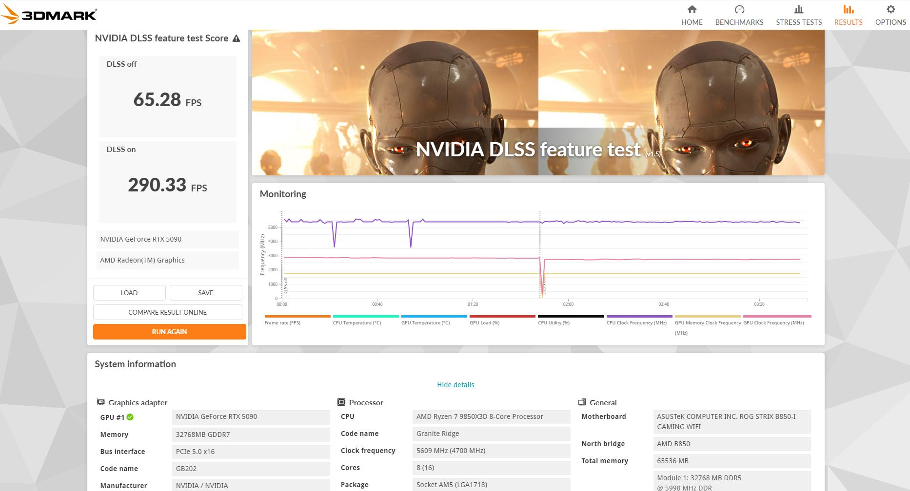Open the Home tab icon
Screen dimensions: 910x491
click(x=692, y=9)
